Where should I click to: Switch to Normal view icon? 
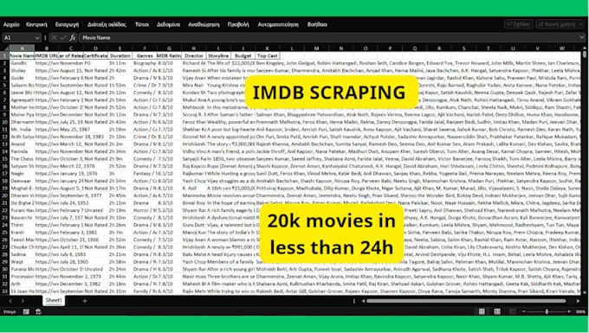click(482, 311)
